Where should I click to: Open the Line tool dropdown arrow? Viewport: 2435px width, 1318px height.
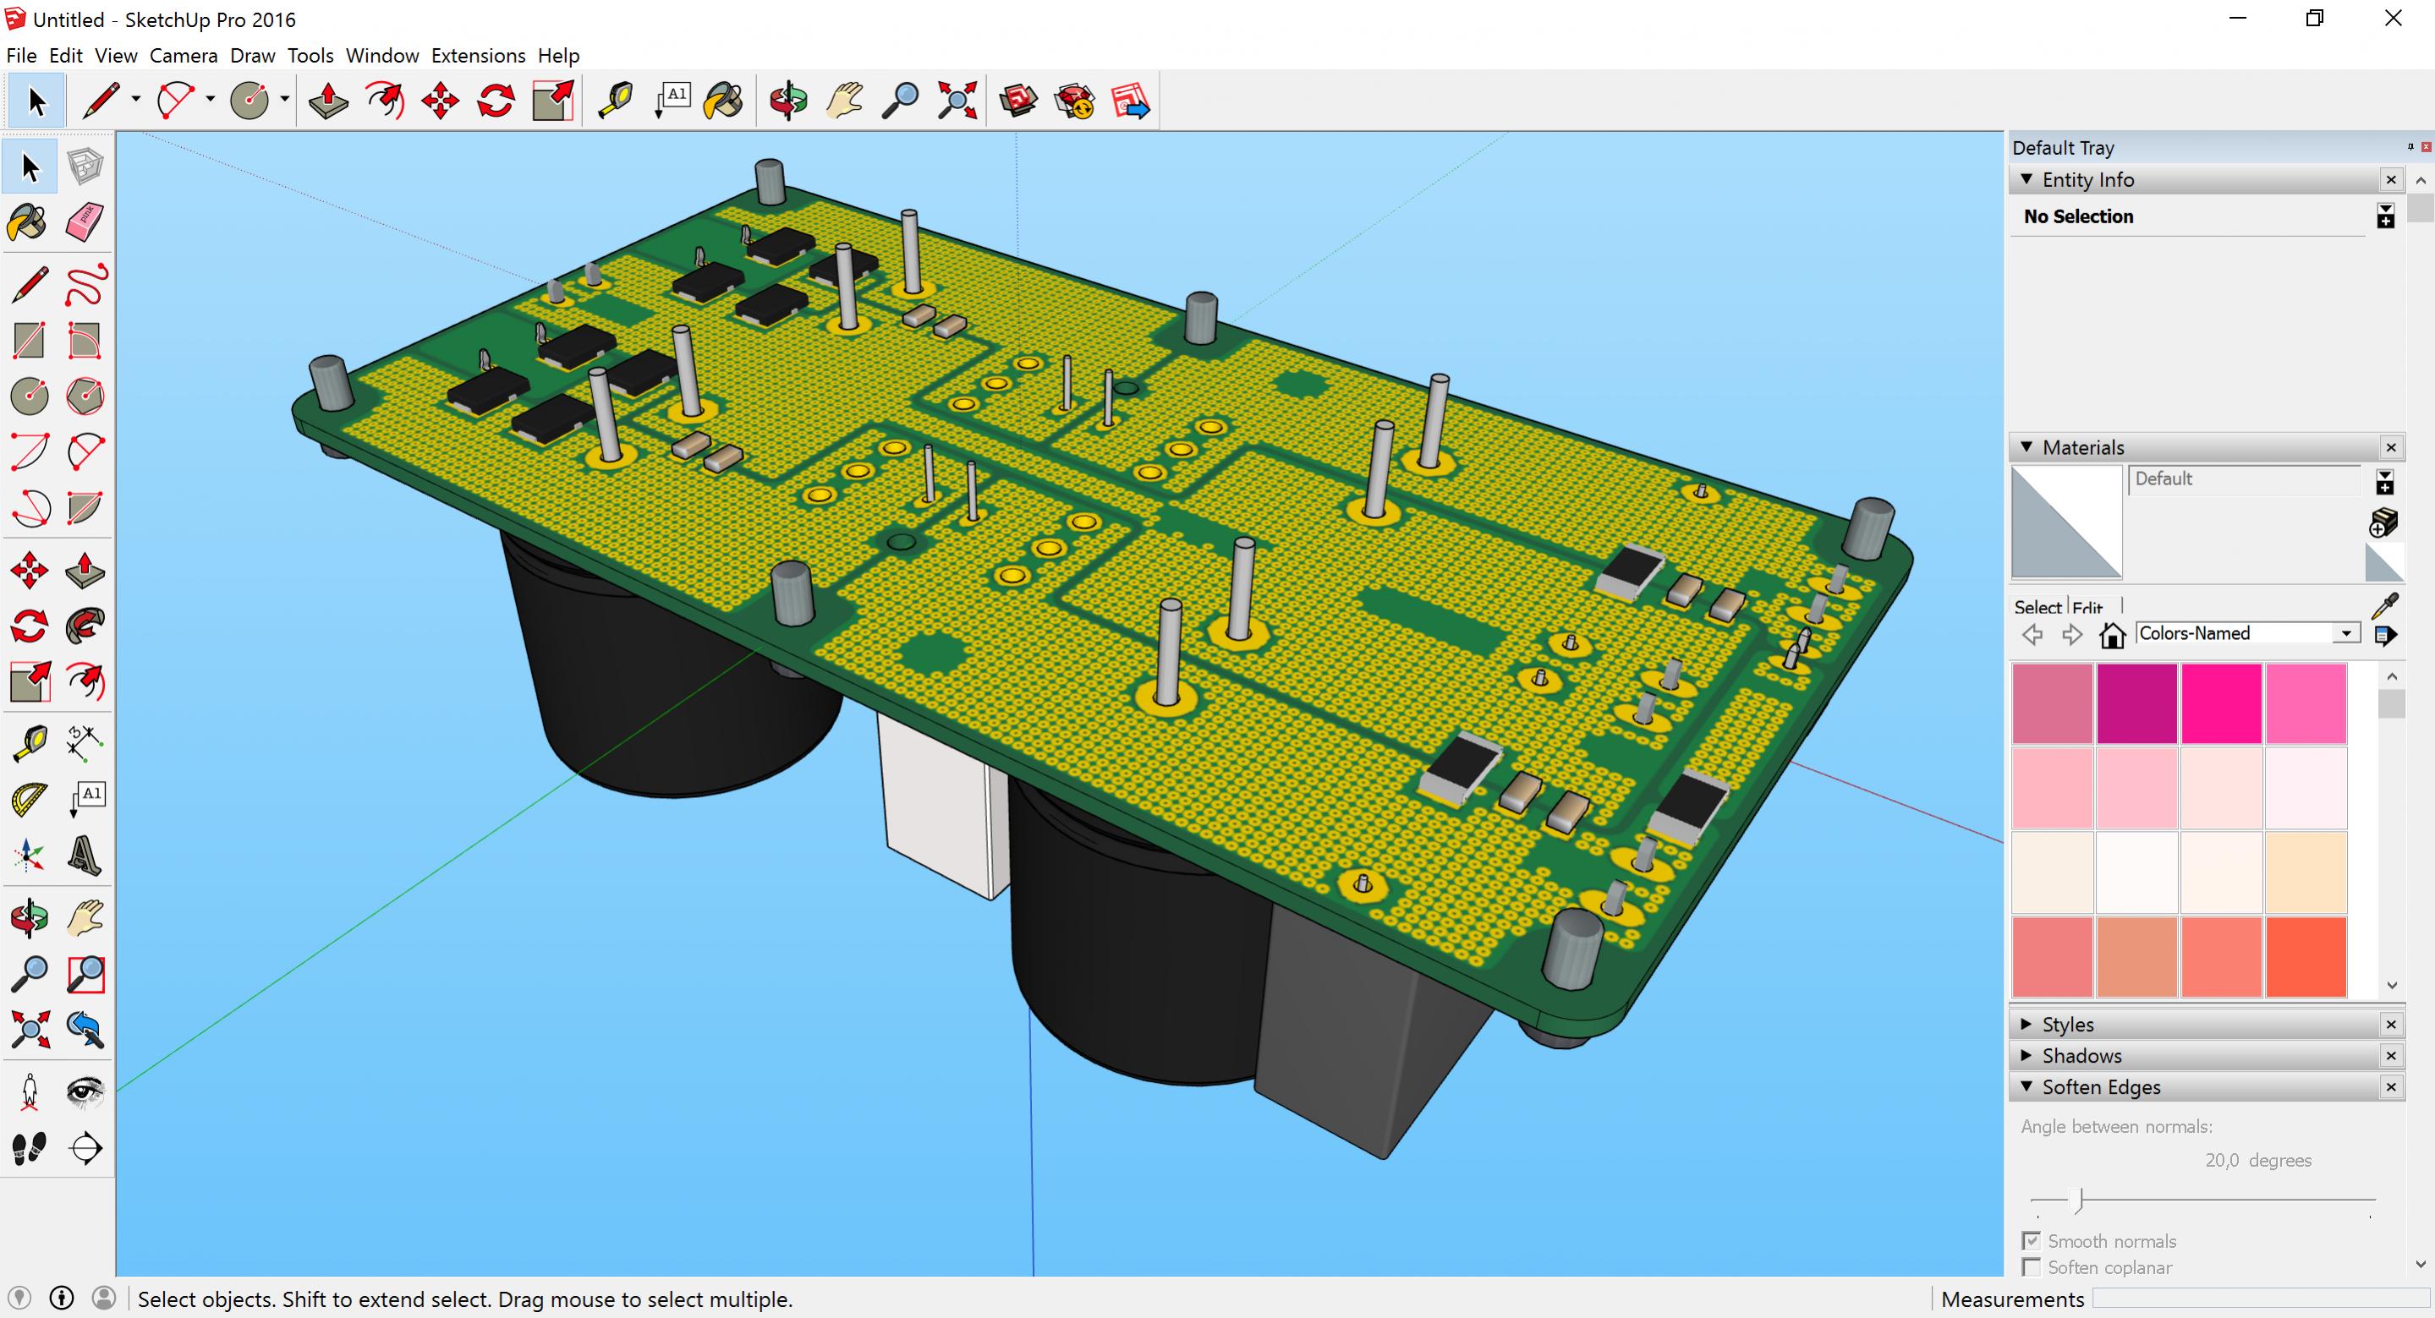pyautogui.click(x=136, y=99)
